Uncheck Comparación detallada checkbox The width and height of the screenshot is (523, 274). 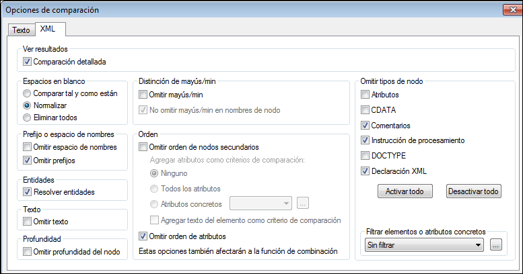pyautogui.click(x=28, y=62)
